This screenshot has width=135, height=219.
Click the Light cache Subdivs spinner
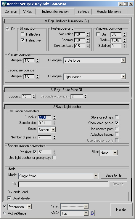pos(54,117)
